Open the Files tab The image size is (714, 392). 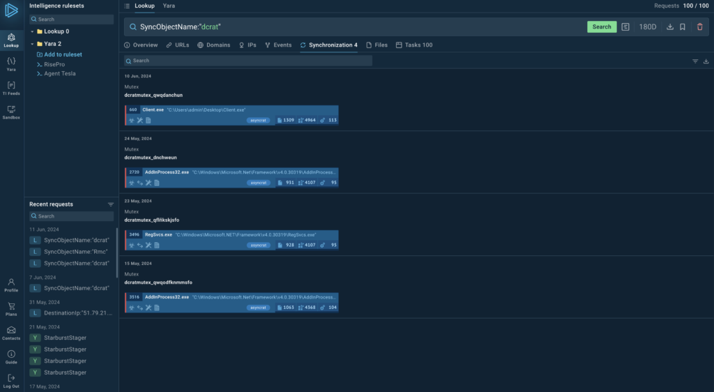377,45
